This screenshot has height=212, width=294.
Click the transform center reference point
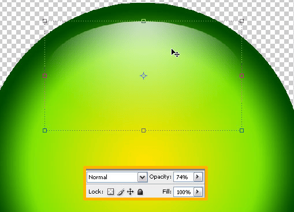pyautogui.click(x=143, y=76)
